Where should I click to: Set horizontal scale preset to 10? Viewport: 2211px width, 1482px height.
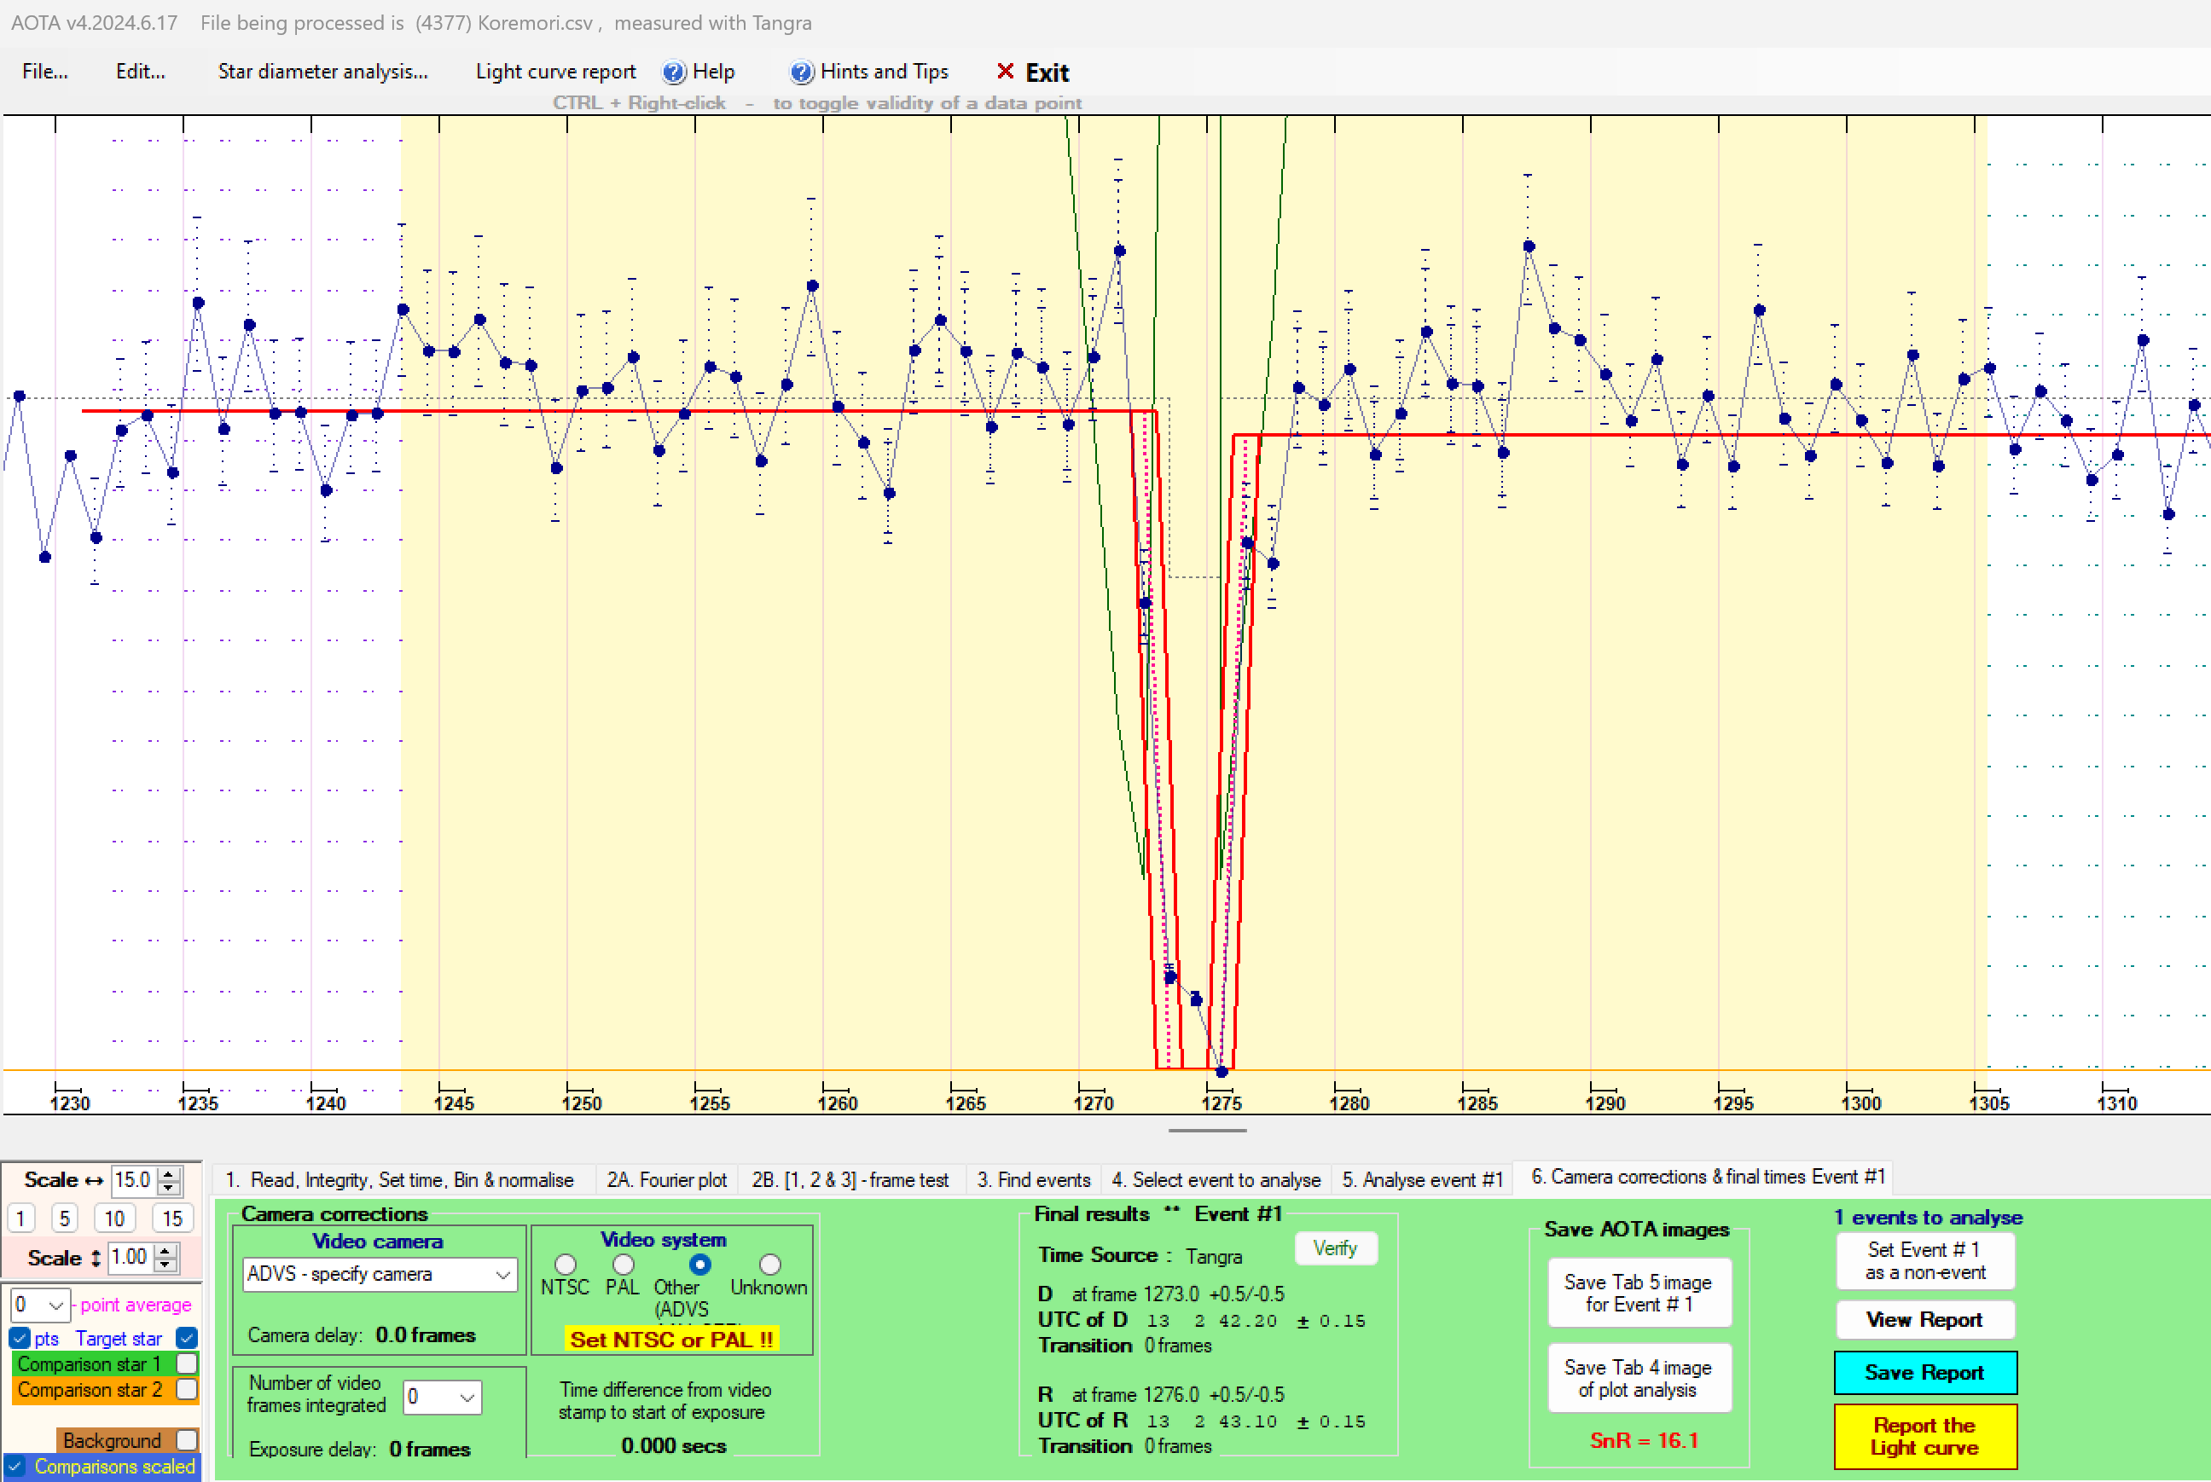point(114,1219)
